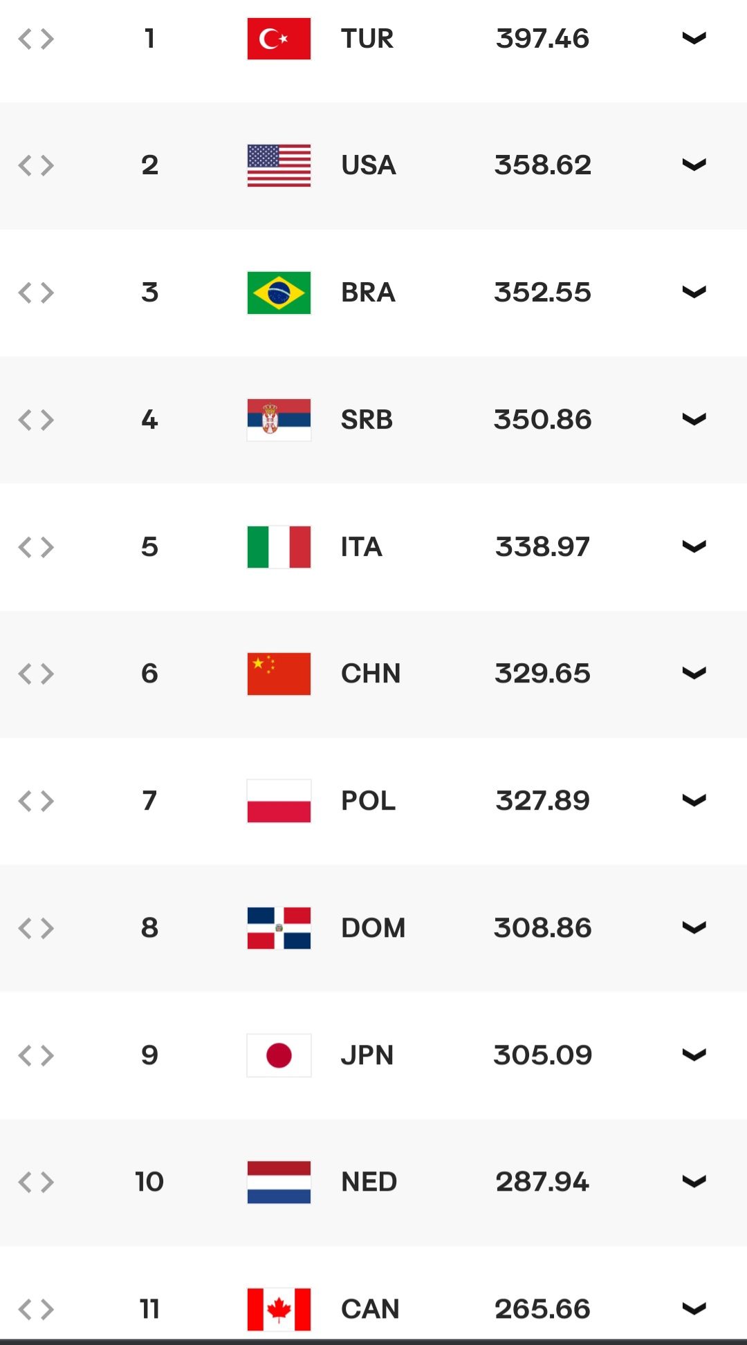Click the Serbia flag icon
Image resolution: width=747 pixels, height=1345 pixels.
click(279, 420)
